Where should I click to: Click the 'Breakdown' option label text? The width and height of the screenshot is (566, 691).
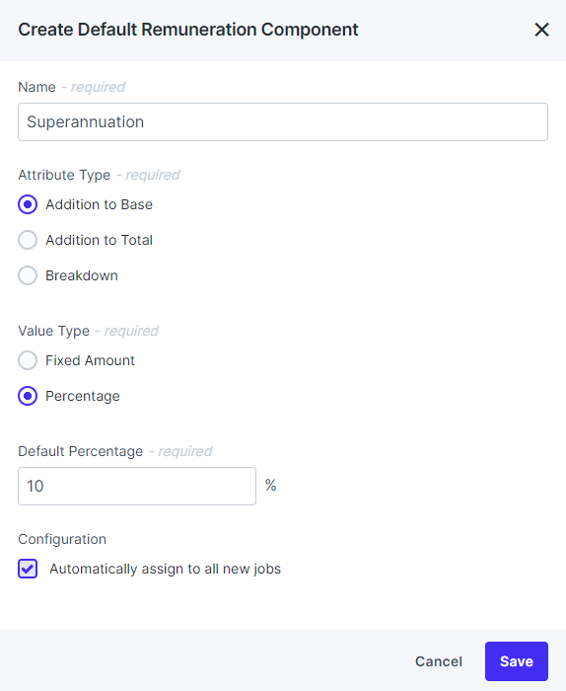pyautogui.click(x=82, y=275)
